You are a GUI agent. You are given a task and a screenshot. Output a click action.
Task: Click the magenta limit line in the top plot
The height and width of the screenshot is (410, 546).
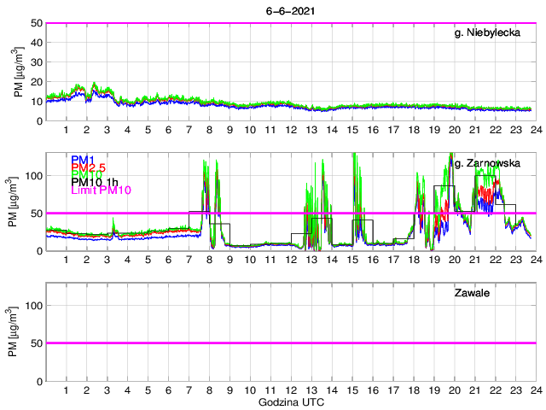point(291,23)
